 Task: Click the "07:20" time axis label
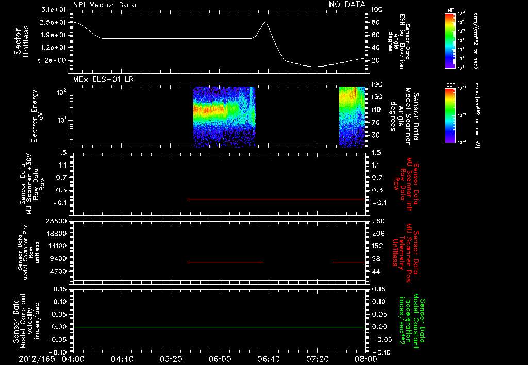(317, 359)
